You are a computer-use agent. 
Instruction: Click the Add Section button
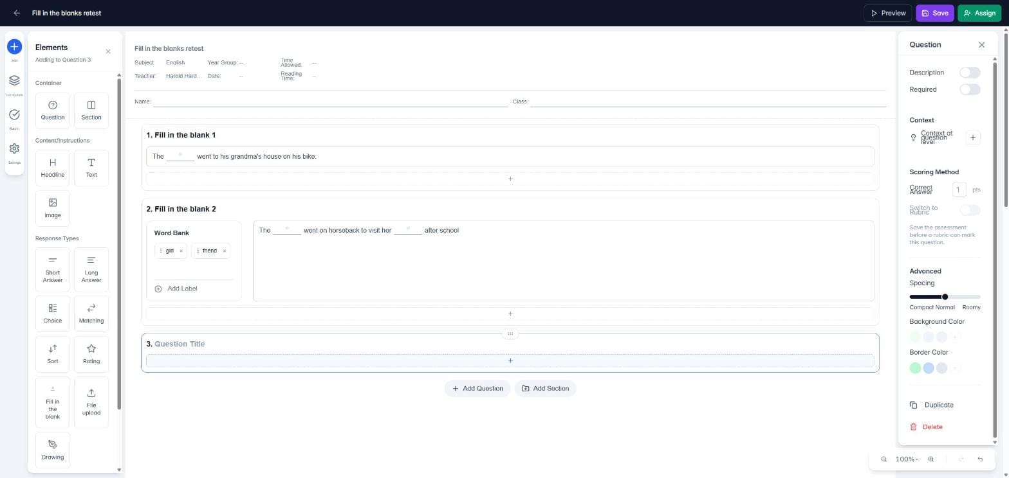click(545, 389)
